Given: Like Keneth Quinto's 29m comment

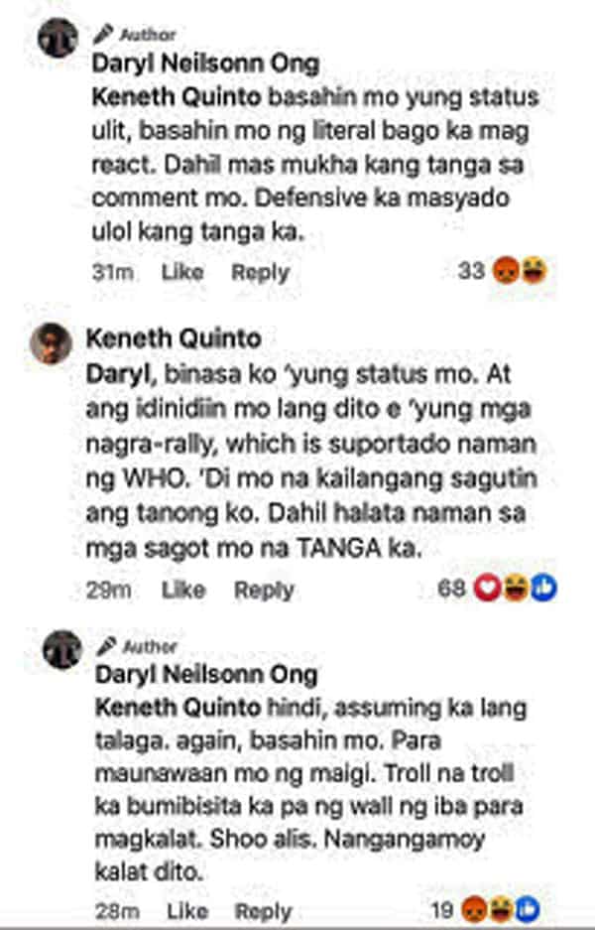Looking at the screenshot, I should coord(183,590).
